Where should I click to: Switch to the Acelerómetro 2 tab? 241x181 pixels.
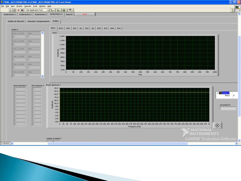pos(25,14)
